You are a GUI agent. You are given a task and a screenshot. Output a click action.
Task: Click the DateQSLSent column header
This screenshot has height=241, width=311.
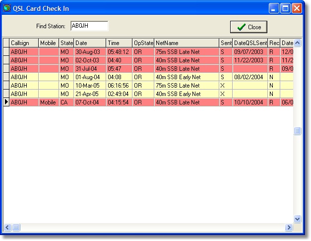(250, 43)
